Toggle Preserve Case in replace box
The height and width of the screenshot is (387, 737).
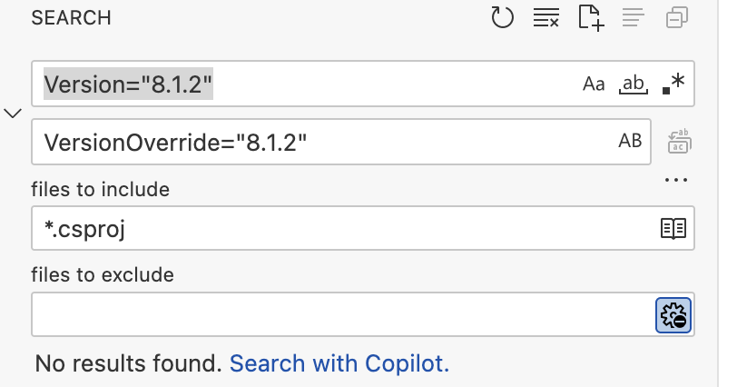pyautogui.click(x=630, y=141)
